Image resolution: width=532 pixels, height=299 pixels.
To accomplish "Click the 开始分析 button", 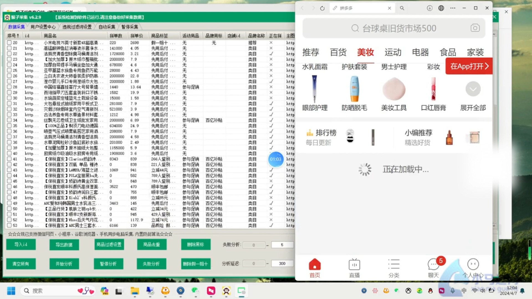I will coord(64,264).
